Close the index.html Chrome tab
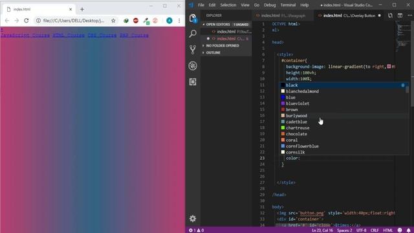The image size is (414, 233). pyautogui.click(x=71, y=9)
